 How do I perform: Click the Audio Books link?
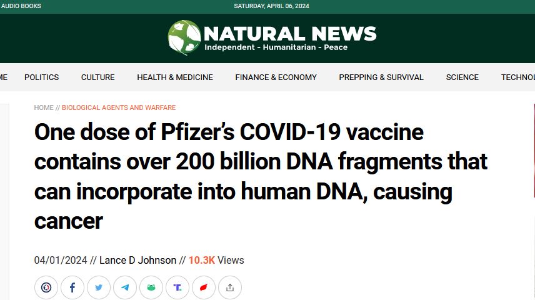(x=21, y=6)
